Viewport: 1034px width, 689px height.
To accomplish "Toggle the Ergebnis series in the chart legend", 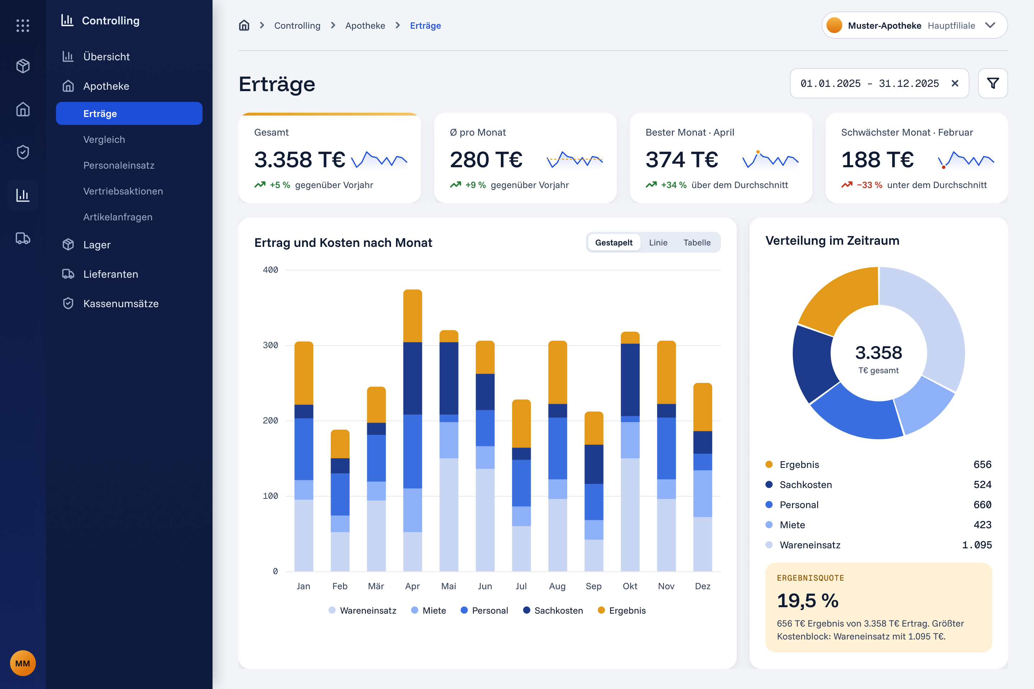I will [621, 610].
